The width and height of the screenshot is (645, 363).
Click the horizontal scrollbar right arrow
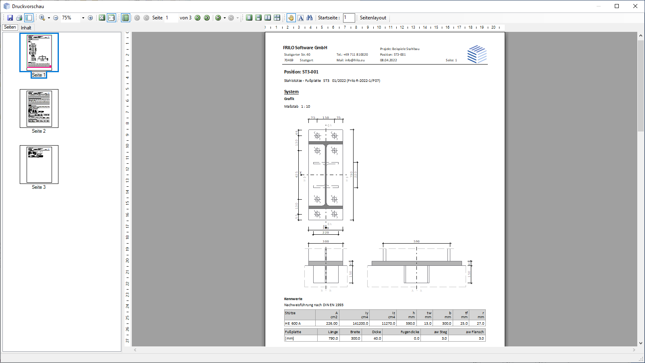[634, 350]
